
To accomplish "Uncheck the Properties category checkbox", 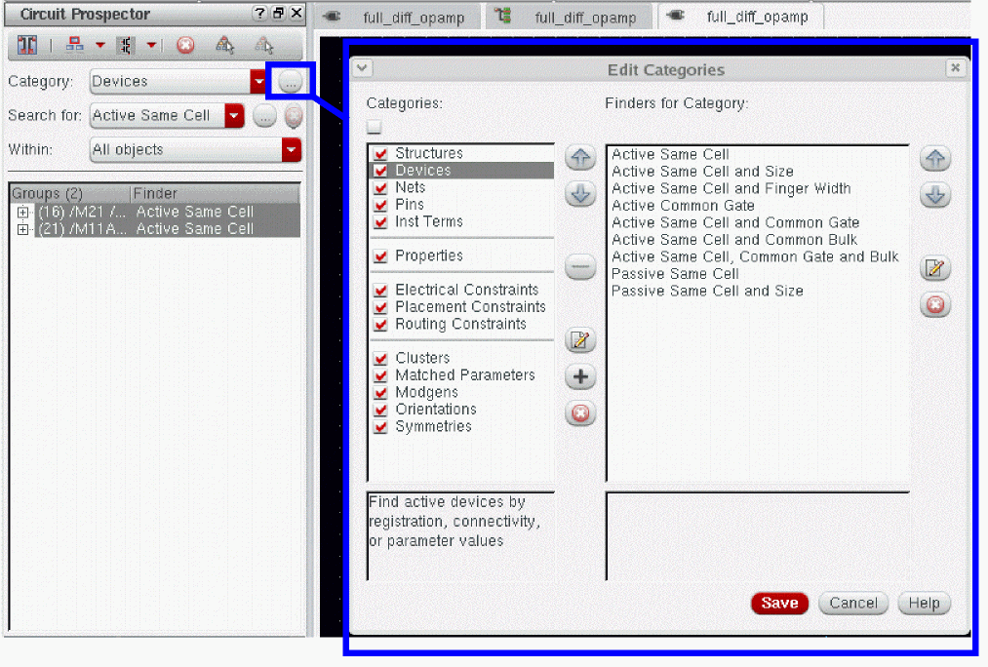I will [380, 256].
